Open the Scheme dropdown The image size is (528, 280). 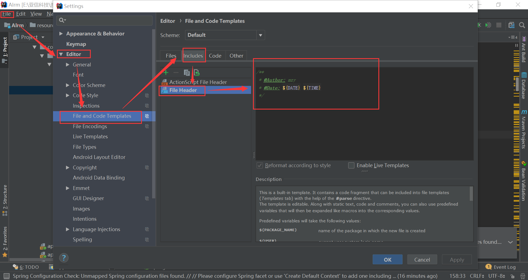tap(225, 35)
